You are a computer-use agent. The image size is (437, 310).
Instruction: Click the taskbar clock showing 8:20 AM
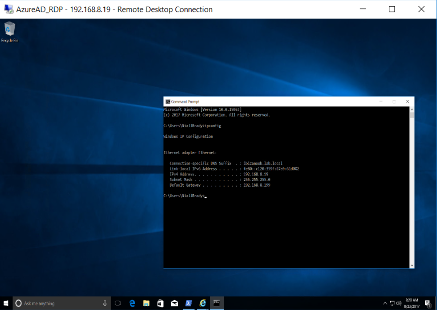(x=412, y=303)
